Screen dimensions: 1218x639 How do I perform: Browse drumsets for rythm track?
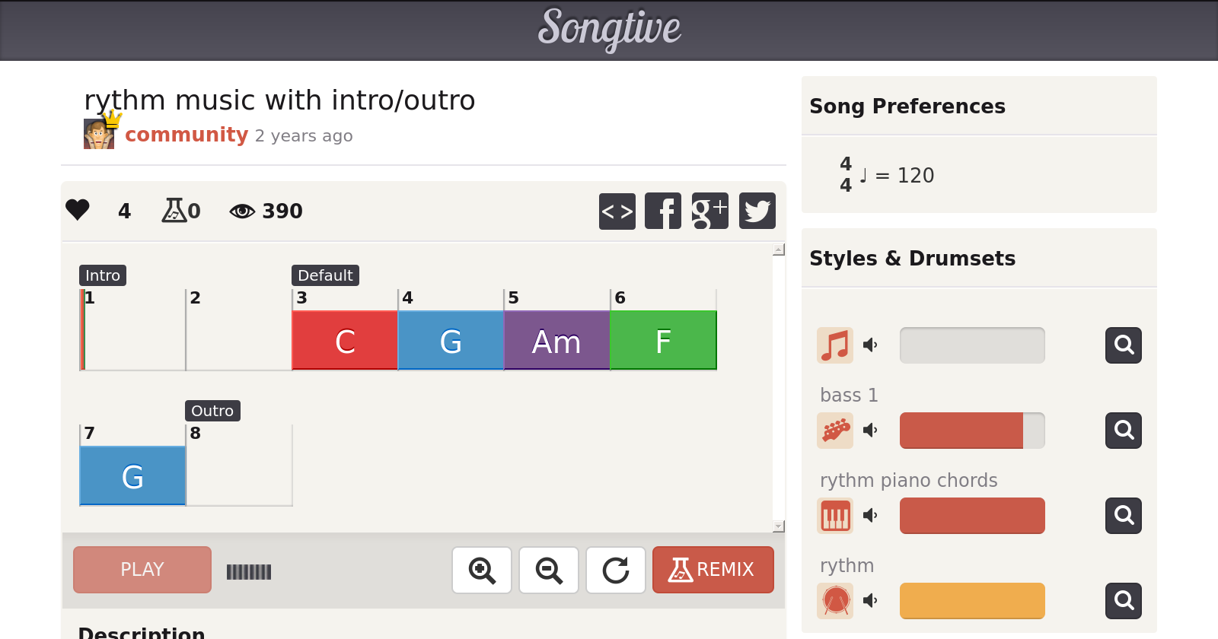tap(1123, 601)
